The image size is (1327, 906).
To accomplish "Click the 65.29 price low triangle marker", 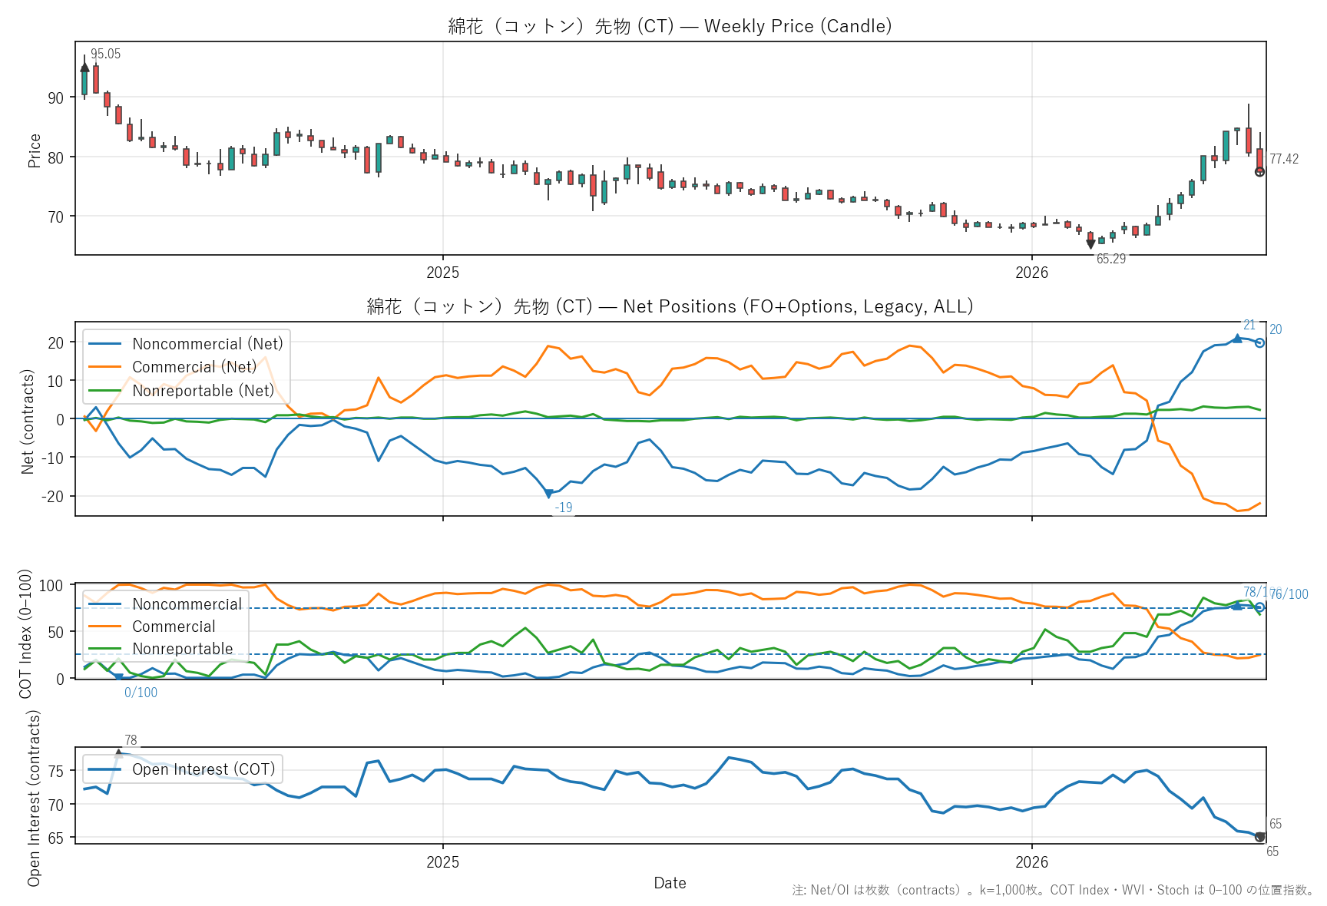I will 1090,244.
